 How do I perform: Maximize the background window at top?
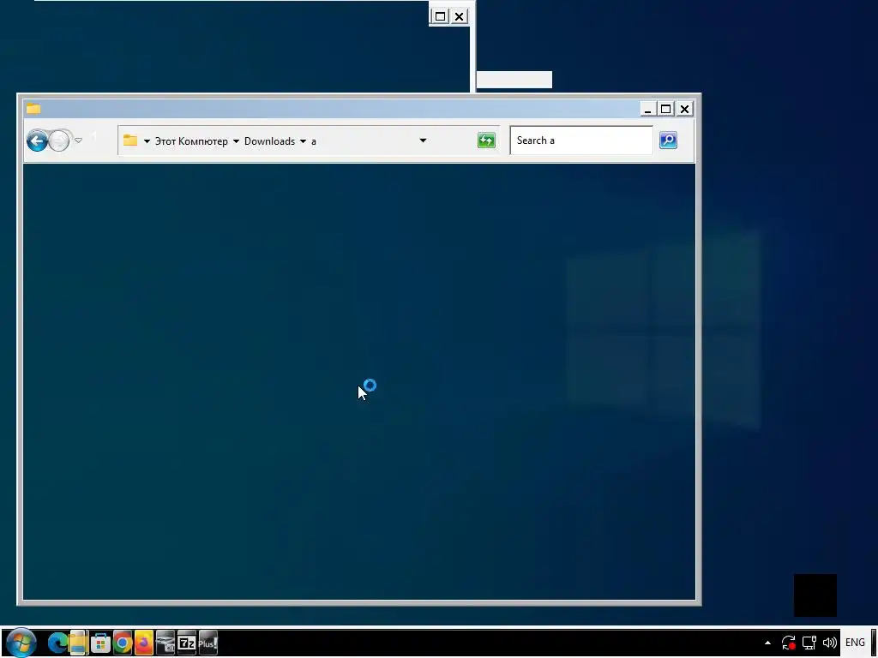click(440, 16)
